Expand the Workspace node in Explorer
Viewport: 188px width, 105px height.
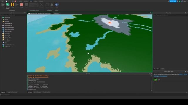coord(1,17)
